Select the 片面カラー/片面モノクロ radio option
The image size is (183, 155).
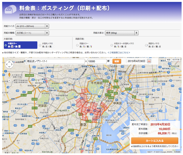tap(112, 45)
